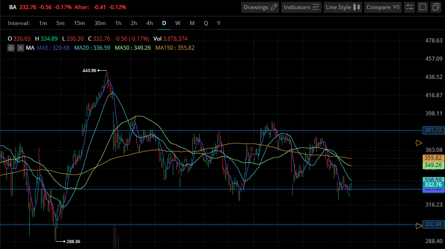Click the Vol 3,878,374 value
The image size is (445, 249).
click(x=171, y=39)
